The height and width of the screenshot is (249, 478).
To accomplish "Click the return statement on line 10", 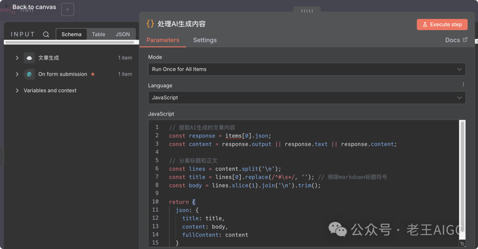I will (x=182, y=202).
